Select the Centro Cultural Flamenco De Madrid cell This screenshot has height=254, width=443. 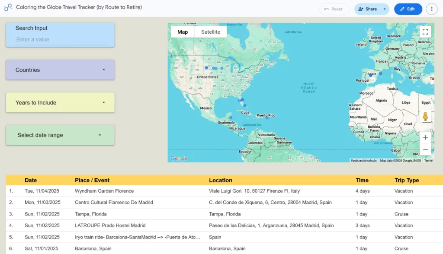pyautogui.click(x=114, y=202)
